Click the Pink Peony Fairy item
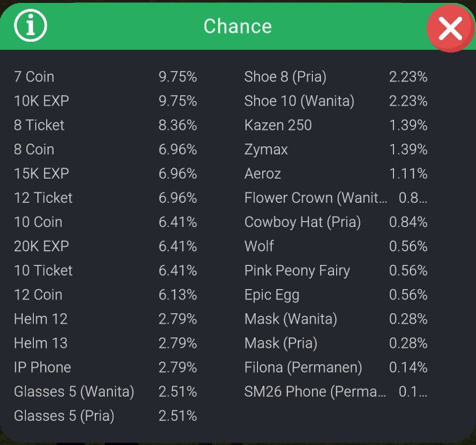The height and width of the screenshot is (445, 476). 297,270
